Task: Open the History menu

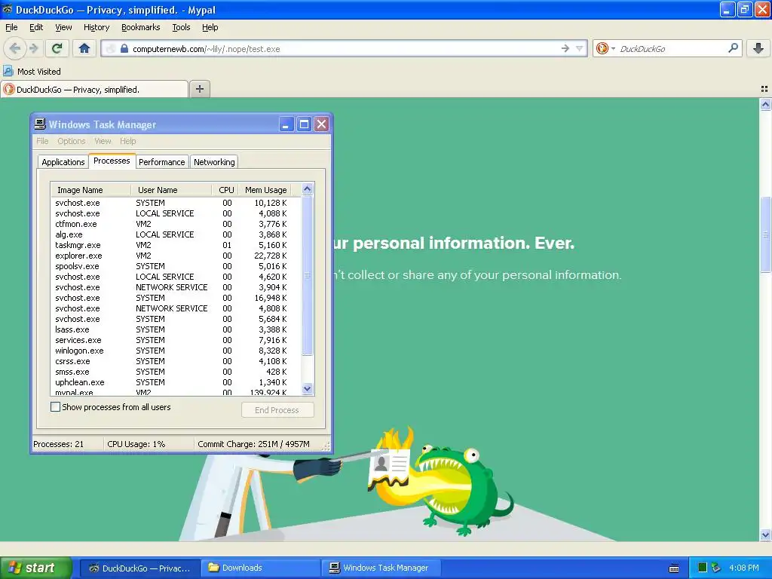Action: [x=96, y=27]
